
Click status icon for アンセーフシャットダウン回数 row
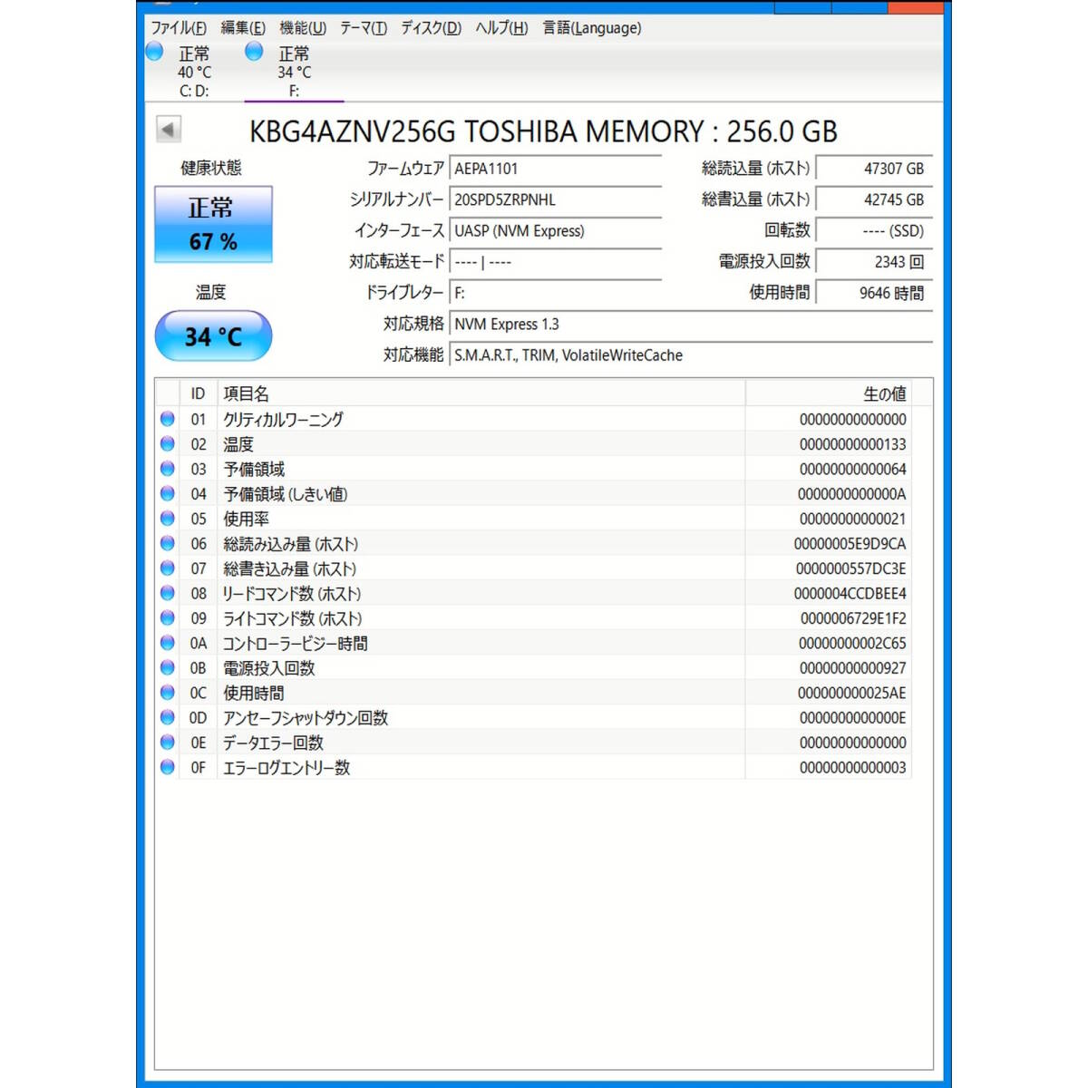[x=168, y=717]
